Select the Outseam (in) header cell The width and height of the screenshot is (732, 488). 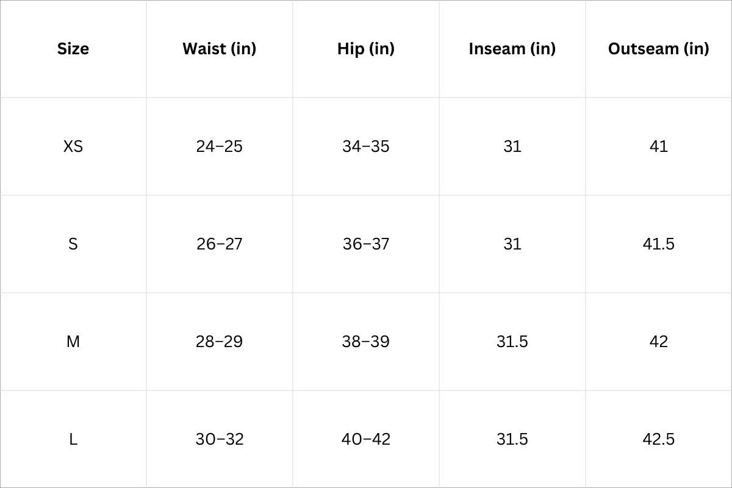tap(659, 49)
